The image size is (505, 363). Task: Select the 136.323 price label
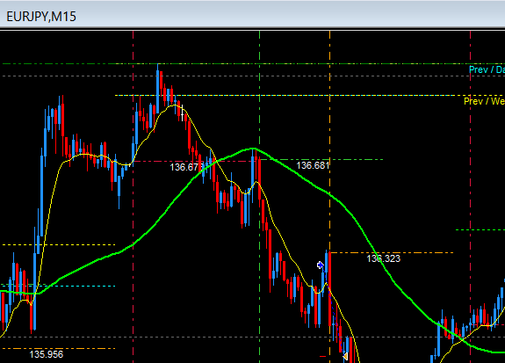[x=383, y=258]
